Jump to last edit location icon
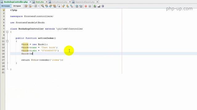Image resolution: width=197 pixels, height=110 pixels. [x=26, y=6]
